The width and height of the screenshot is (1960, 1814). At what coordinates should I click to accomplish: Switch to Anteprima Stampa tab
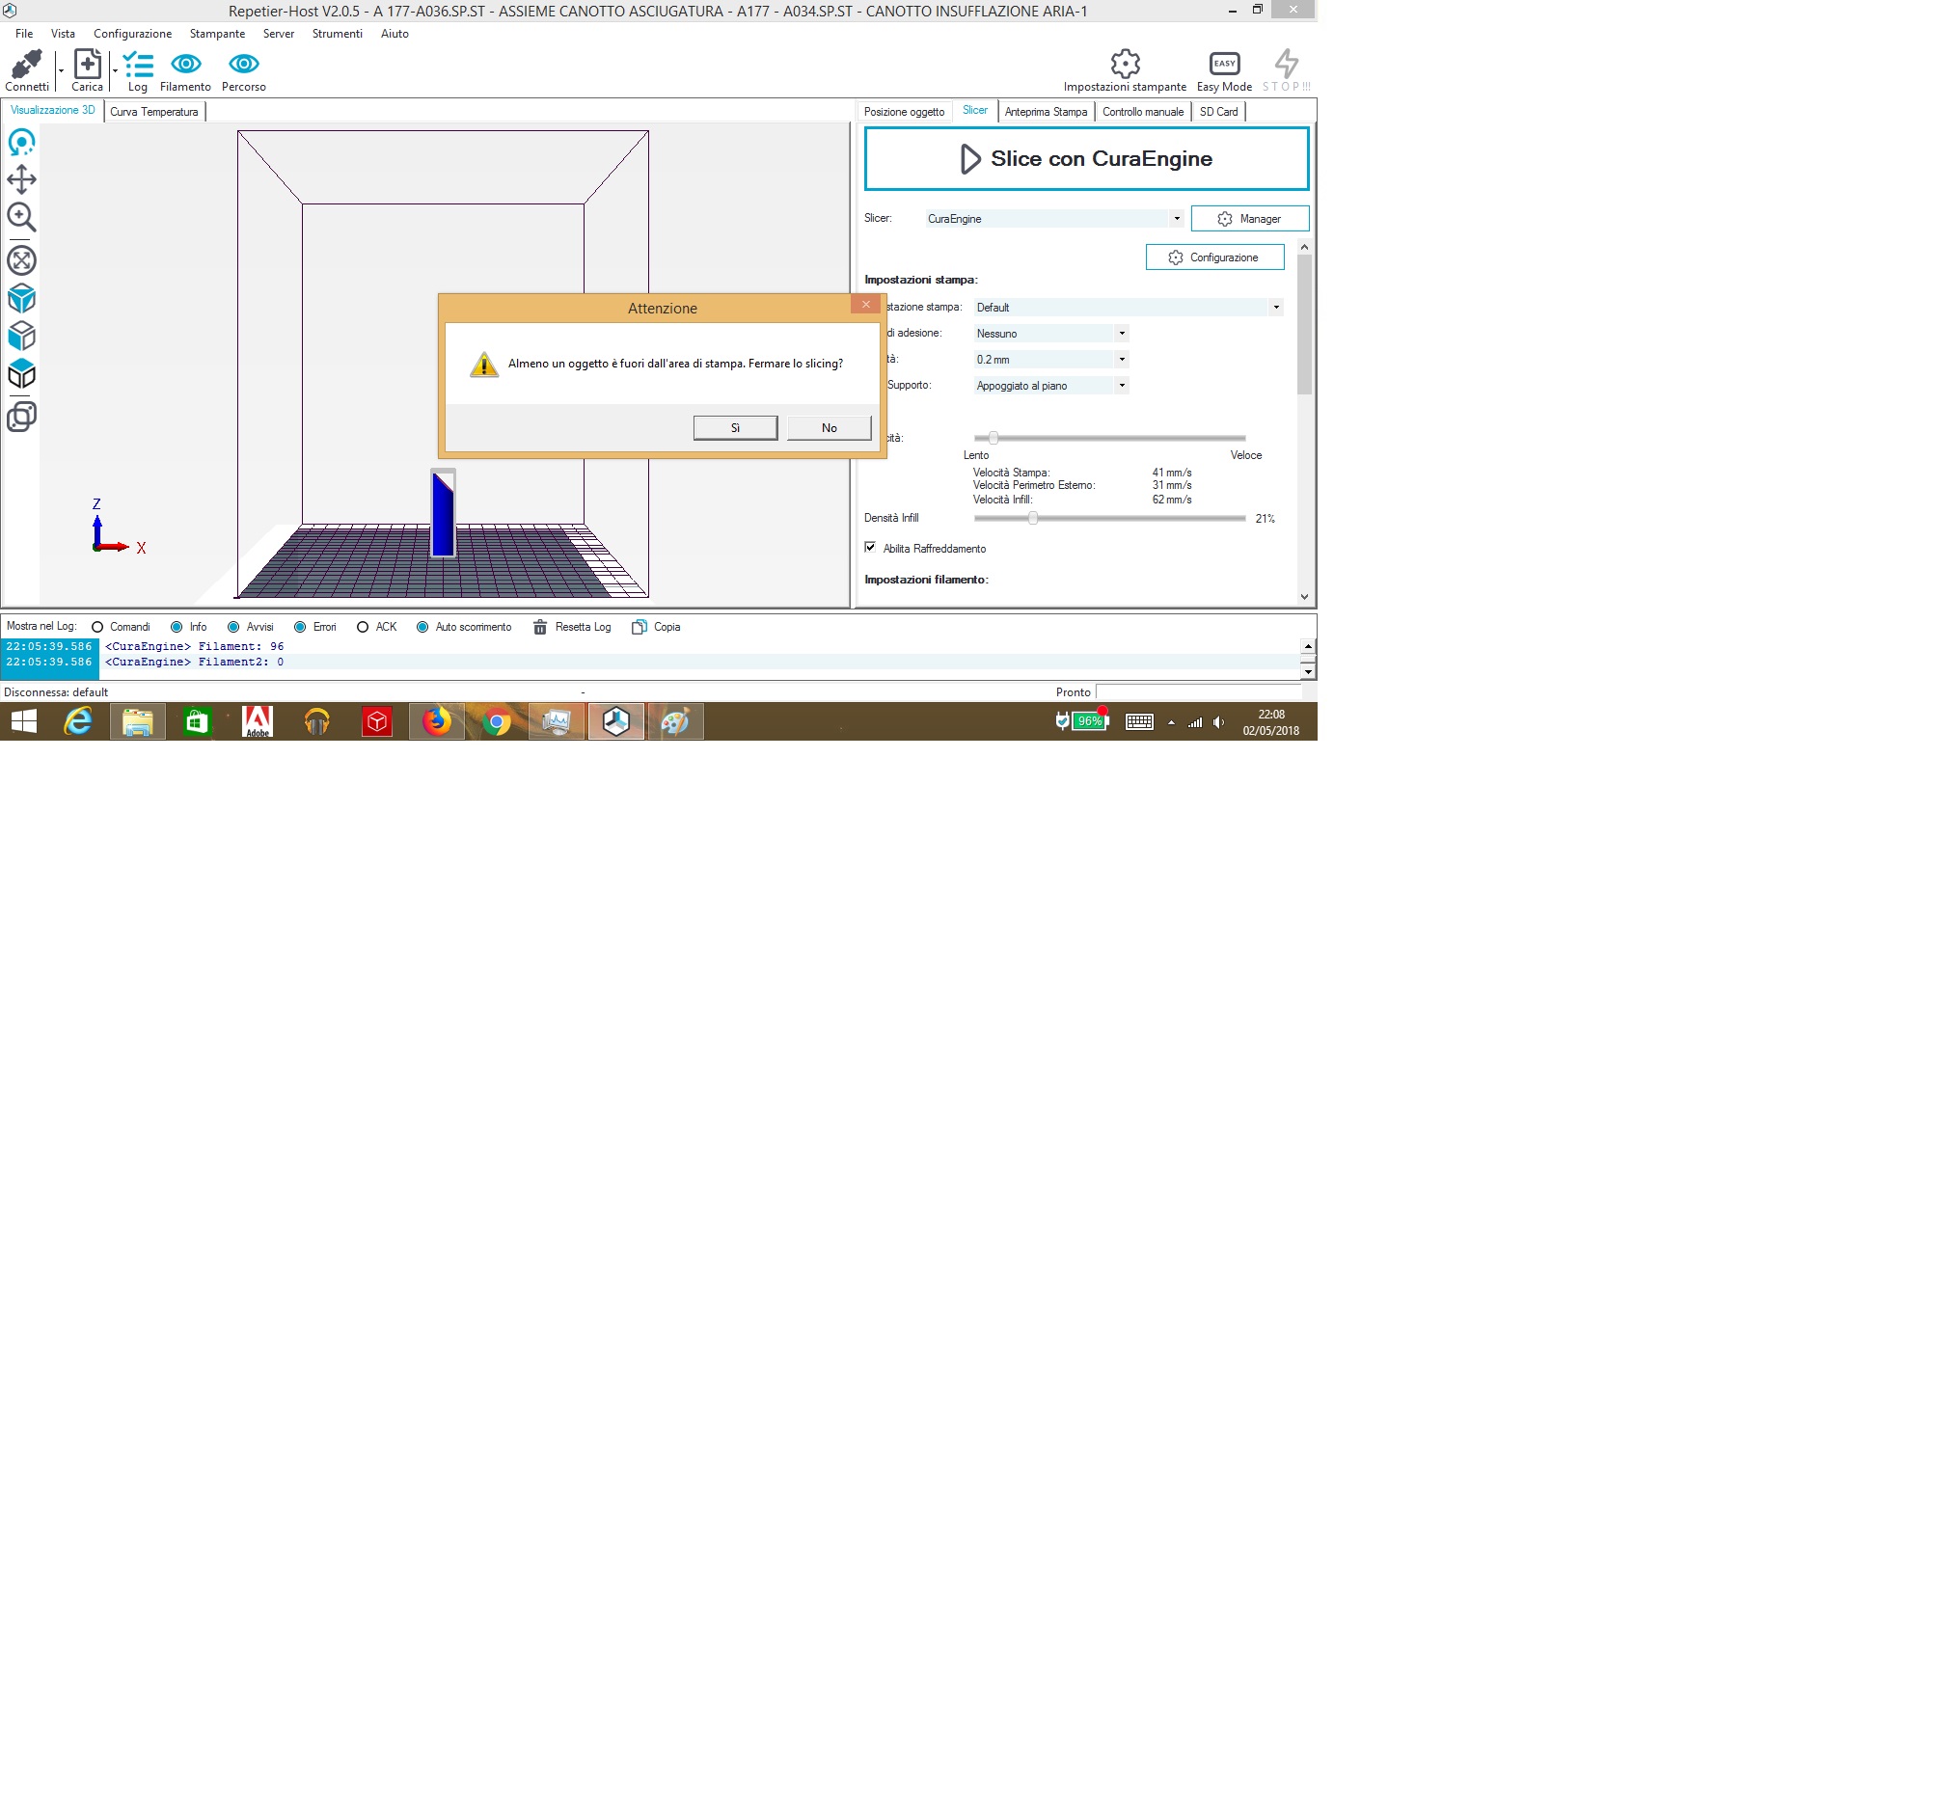click(1046, 112)
